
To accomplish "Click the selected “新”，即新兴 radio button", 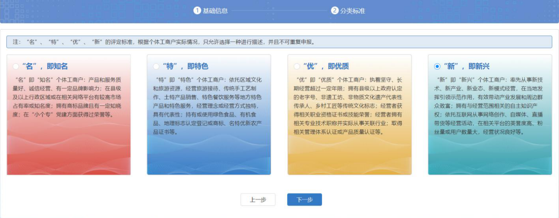I will click(437, 66).
